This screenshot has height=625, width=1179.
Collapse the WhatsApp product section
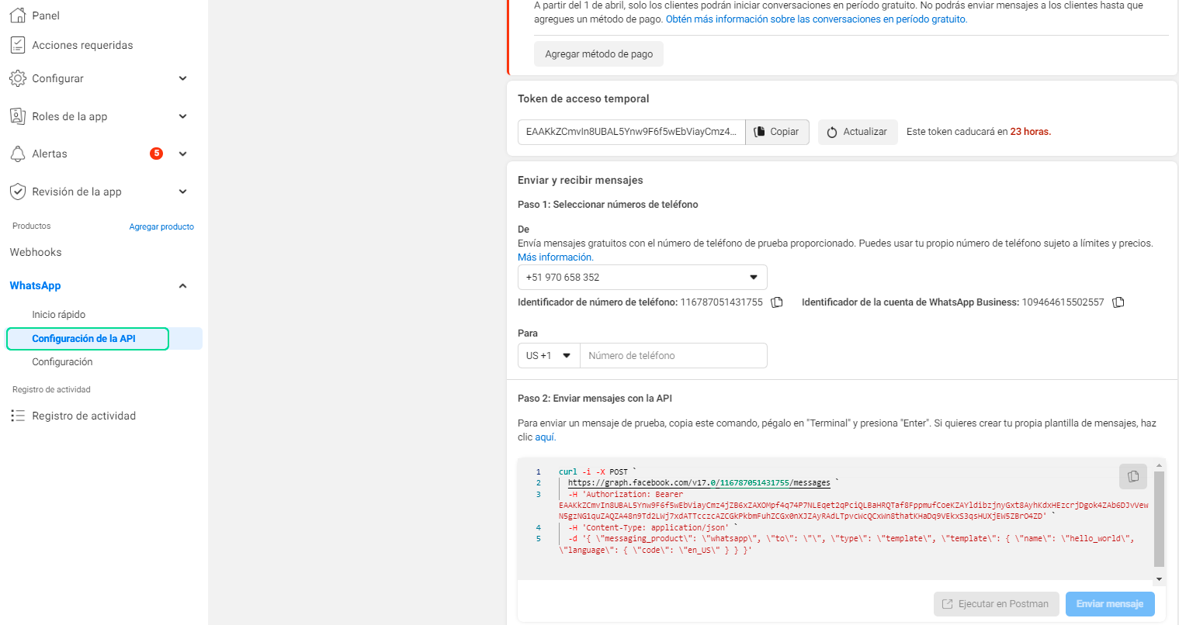tap(182, 286)
